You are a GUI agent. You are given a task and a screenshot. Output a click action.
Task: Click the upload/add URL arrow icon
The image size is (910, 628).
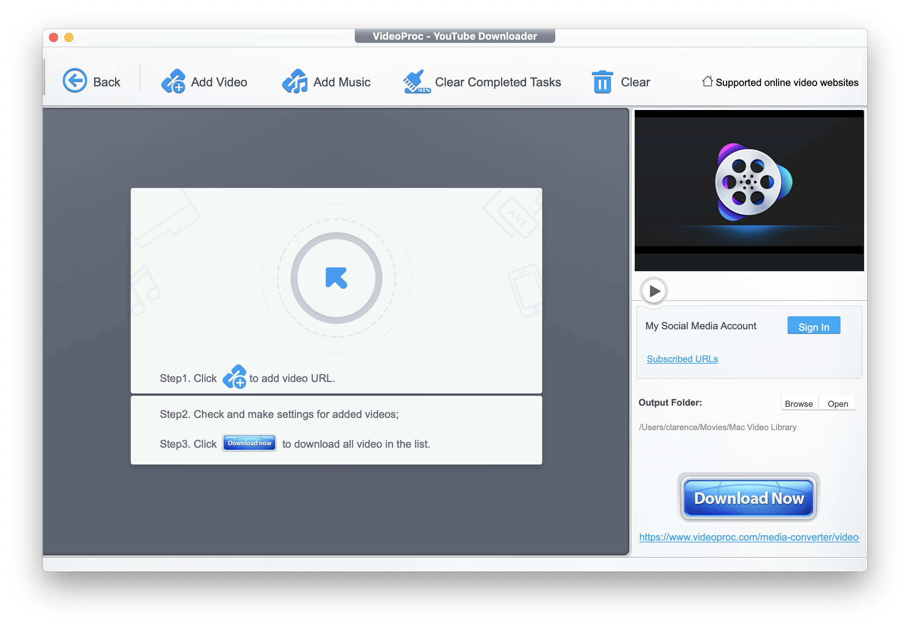tap(337, 277)
